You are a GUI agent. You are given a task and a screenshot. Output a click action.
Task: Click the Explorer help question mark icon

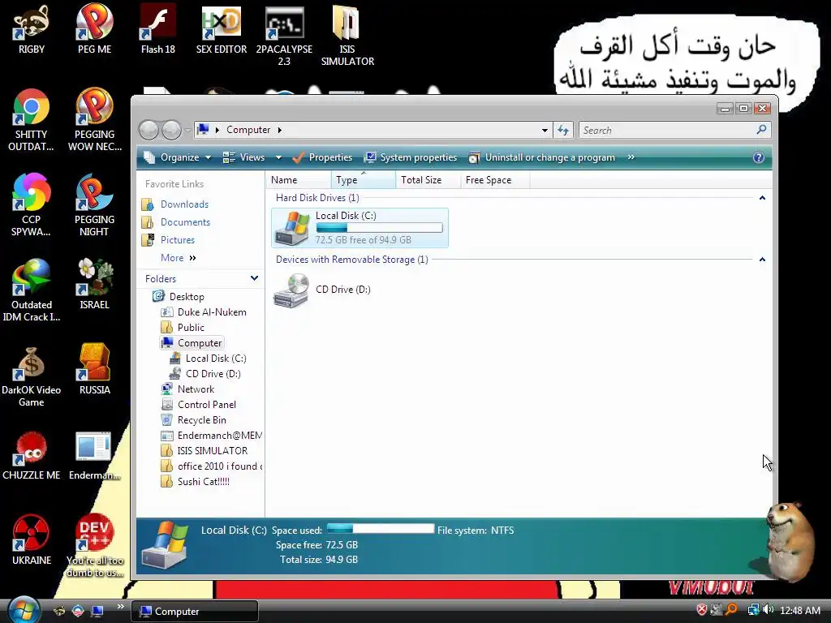point(759,157)
